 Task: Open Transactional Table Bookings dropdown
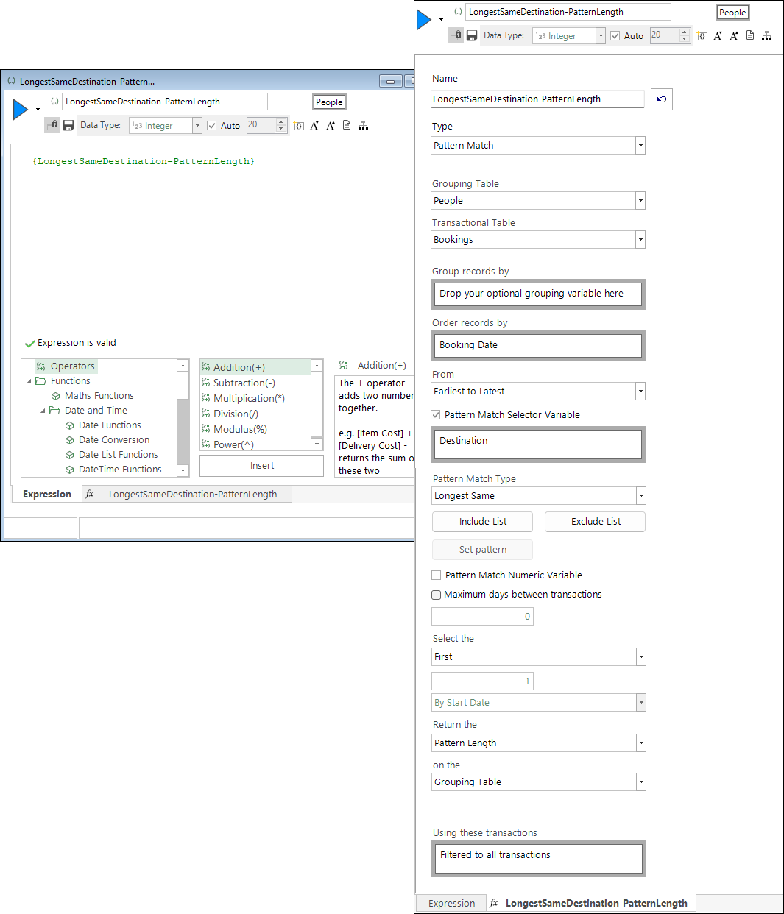coord(640,240)
